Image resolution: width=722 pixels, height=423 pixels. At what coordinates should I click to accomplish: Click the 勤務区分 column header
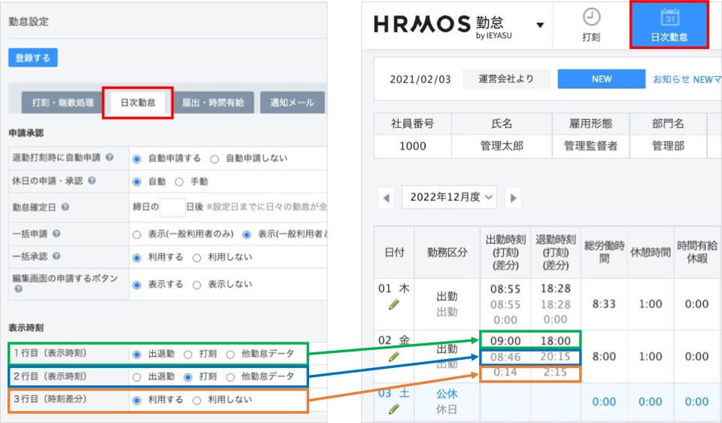(447, 252)
